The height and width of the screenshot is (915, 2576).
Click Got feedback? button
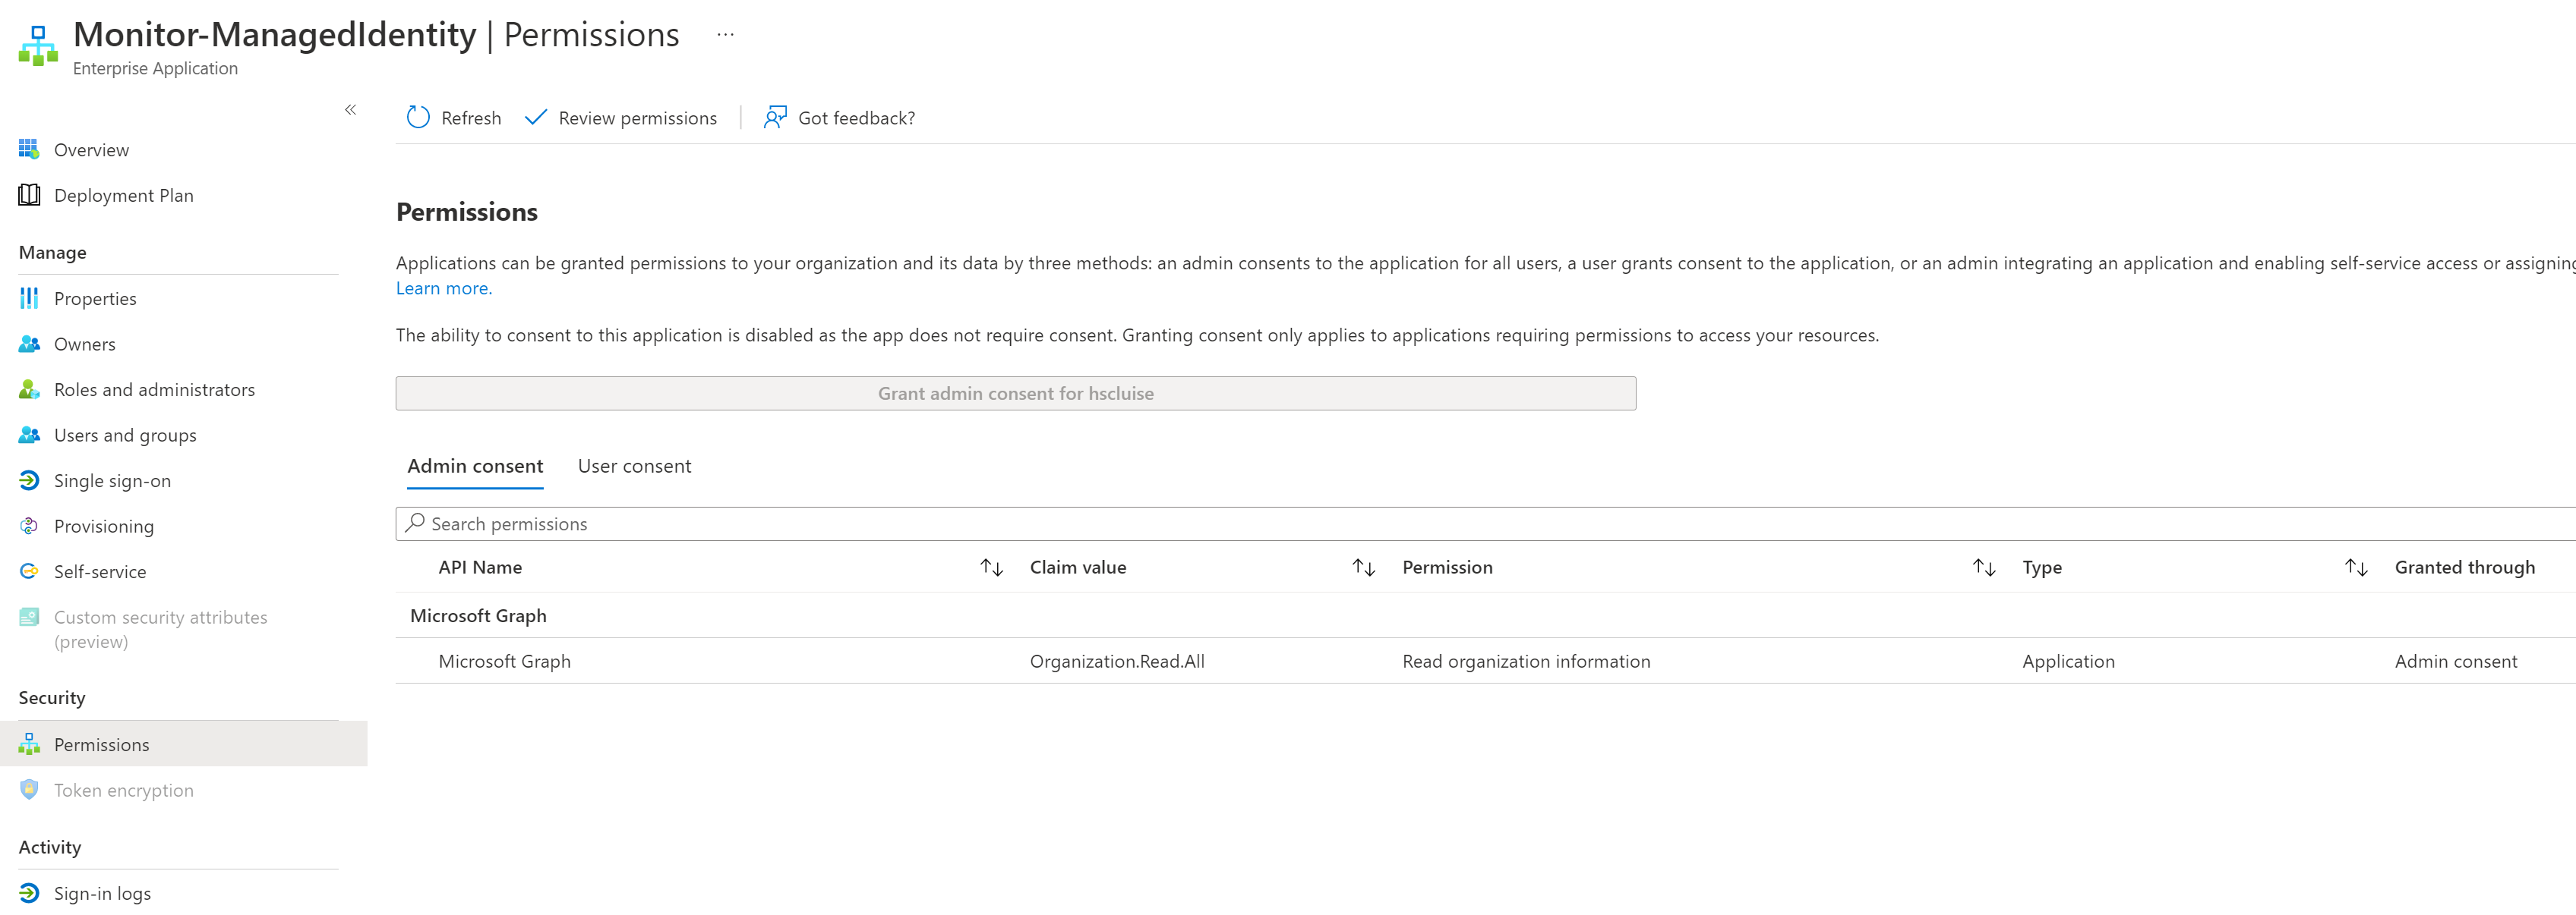pyautogui.click(x=839, y=118)
